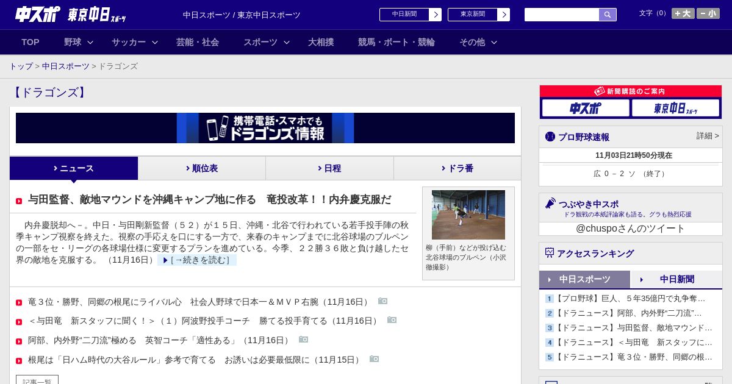Switch to the 順位表 tab
732x384 pixels.
pos(202,168)
